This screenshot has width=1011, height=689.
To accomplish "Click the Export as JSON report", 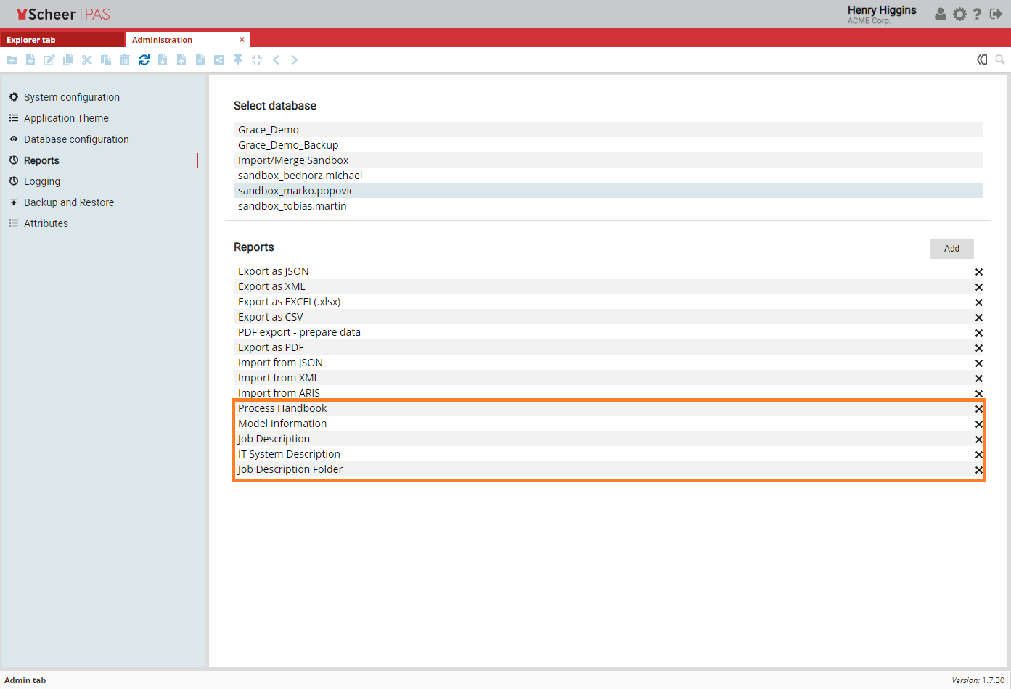I will [x=273, y=271].
